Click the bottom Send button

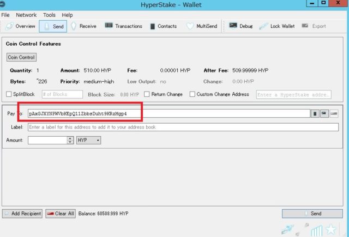coord(312,214)
